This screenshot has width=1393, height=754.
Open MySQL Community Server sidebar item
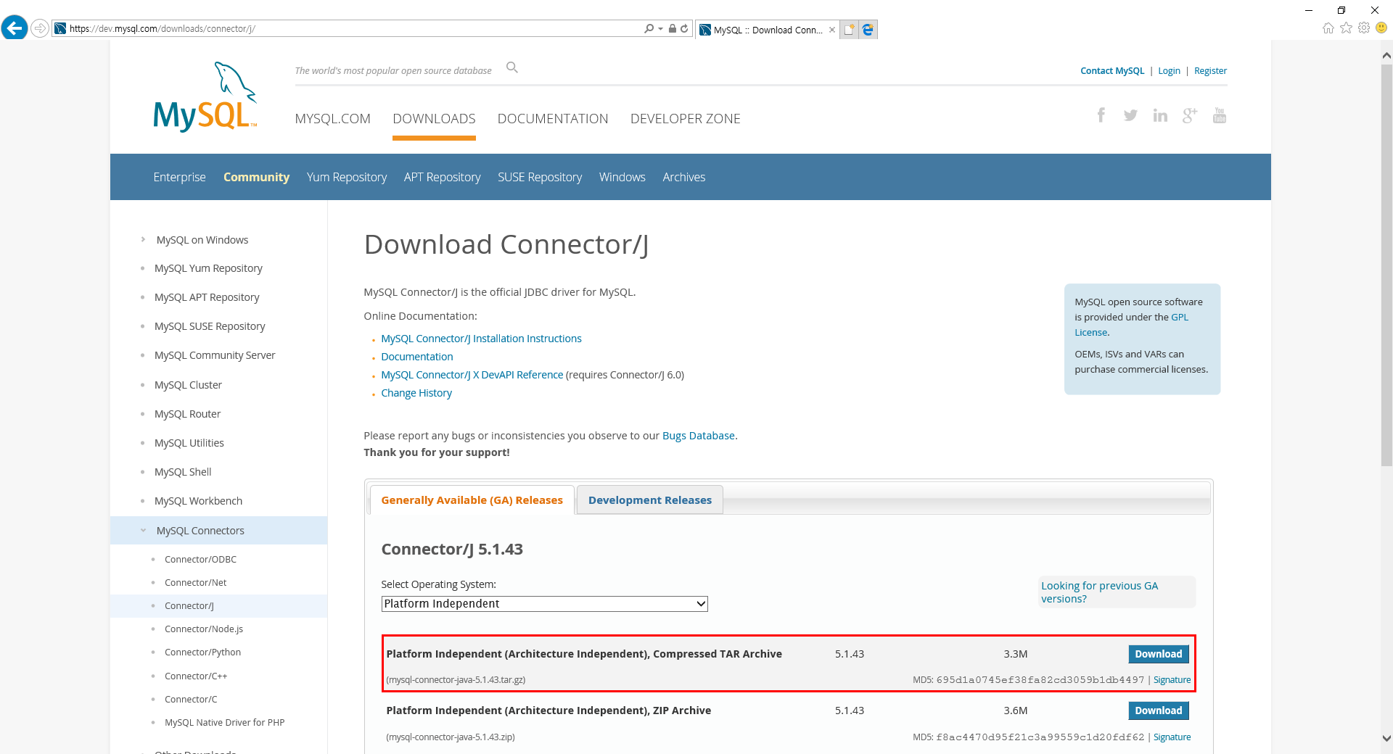point(215,355)
